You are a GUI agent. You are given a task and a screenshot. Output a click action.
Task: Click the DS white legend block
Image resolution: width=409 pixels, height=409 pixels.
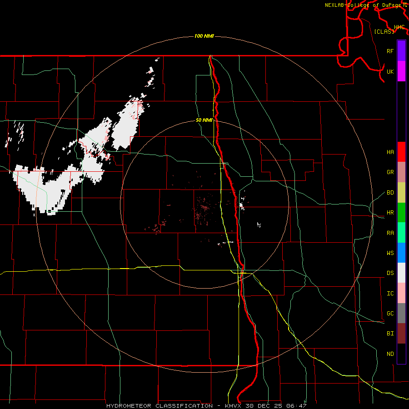click(x=401, y=273)
